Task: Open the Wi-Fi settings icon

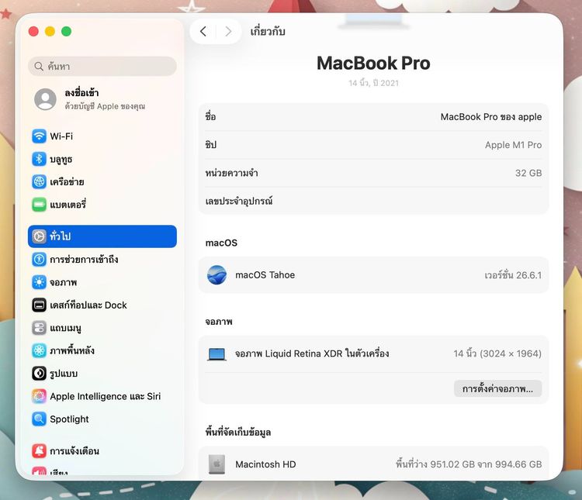Action: pyautogui.click(x=39, y=136)
